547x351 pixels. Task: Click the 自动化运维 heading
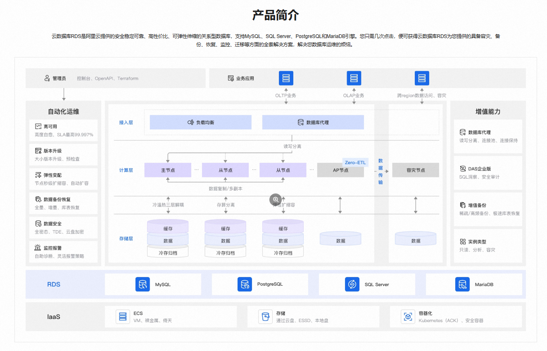(x=64, y=112)
